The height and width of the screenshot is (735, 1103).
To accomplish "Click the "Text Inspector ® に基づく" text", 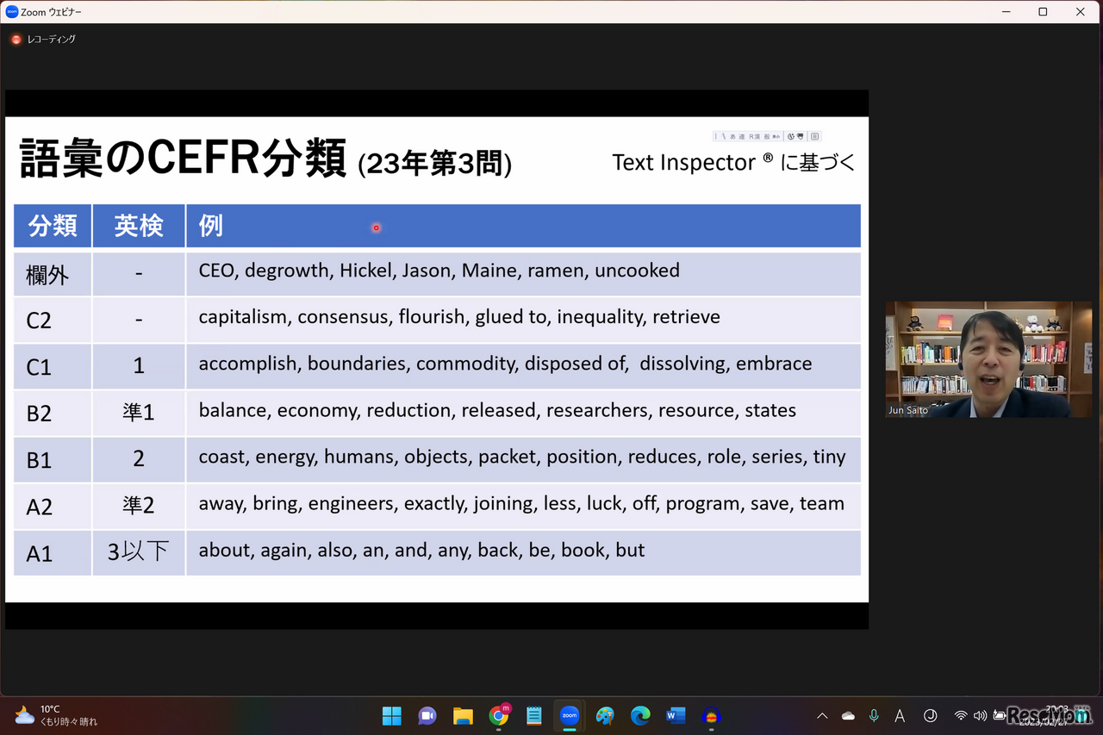I will tap(734, 162).
